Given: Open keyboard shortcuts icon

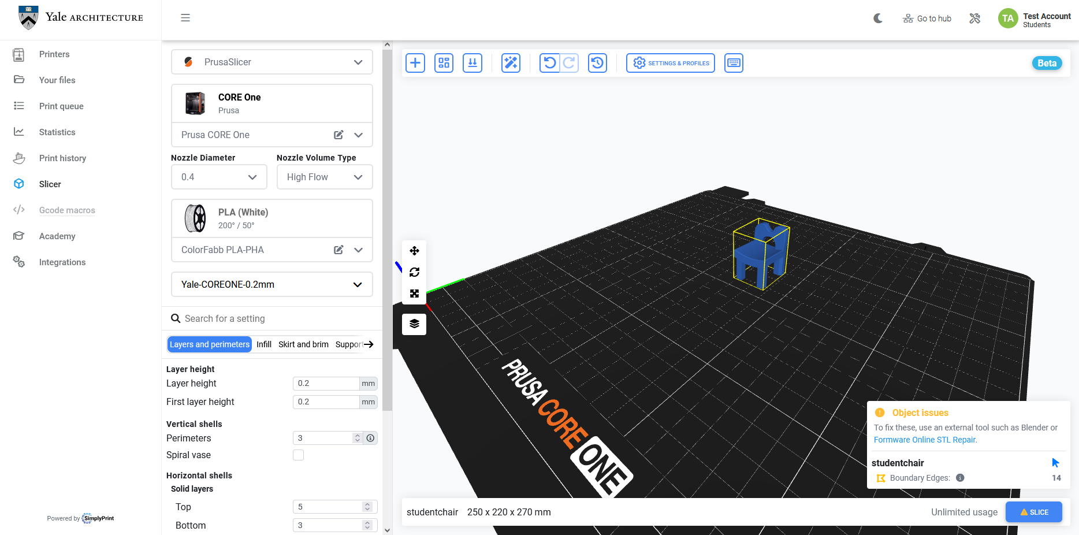Looking at the screenshot, I should click(734, 63).
